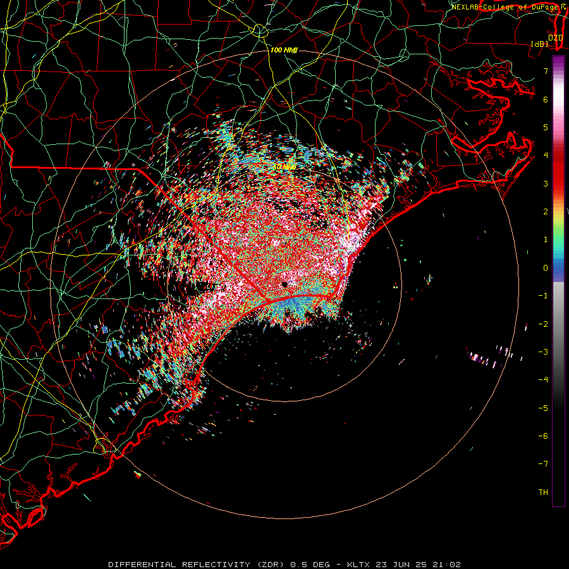Viewport: 569px width, 569px height.
Task: Click the "-4" value on the color scale
Action: click(543, 380)
